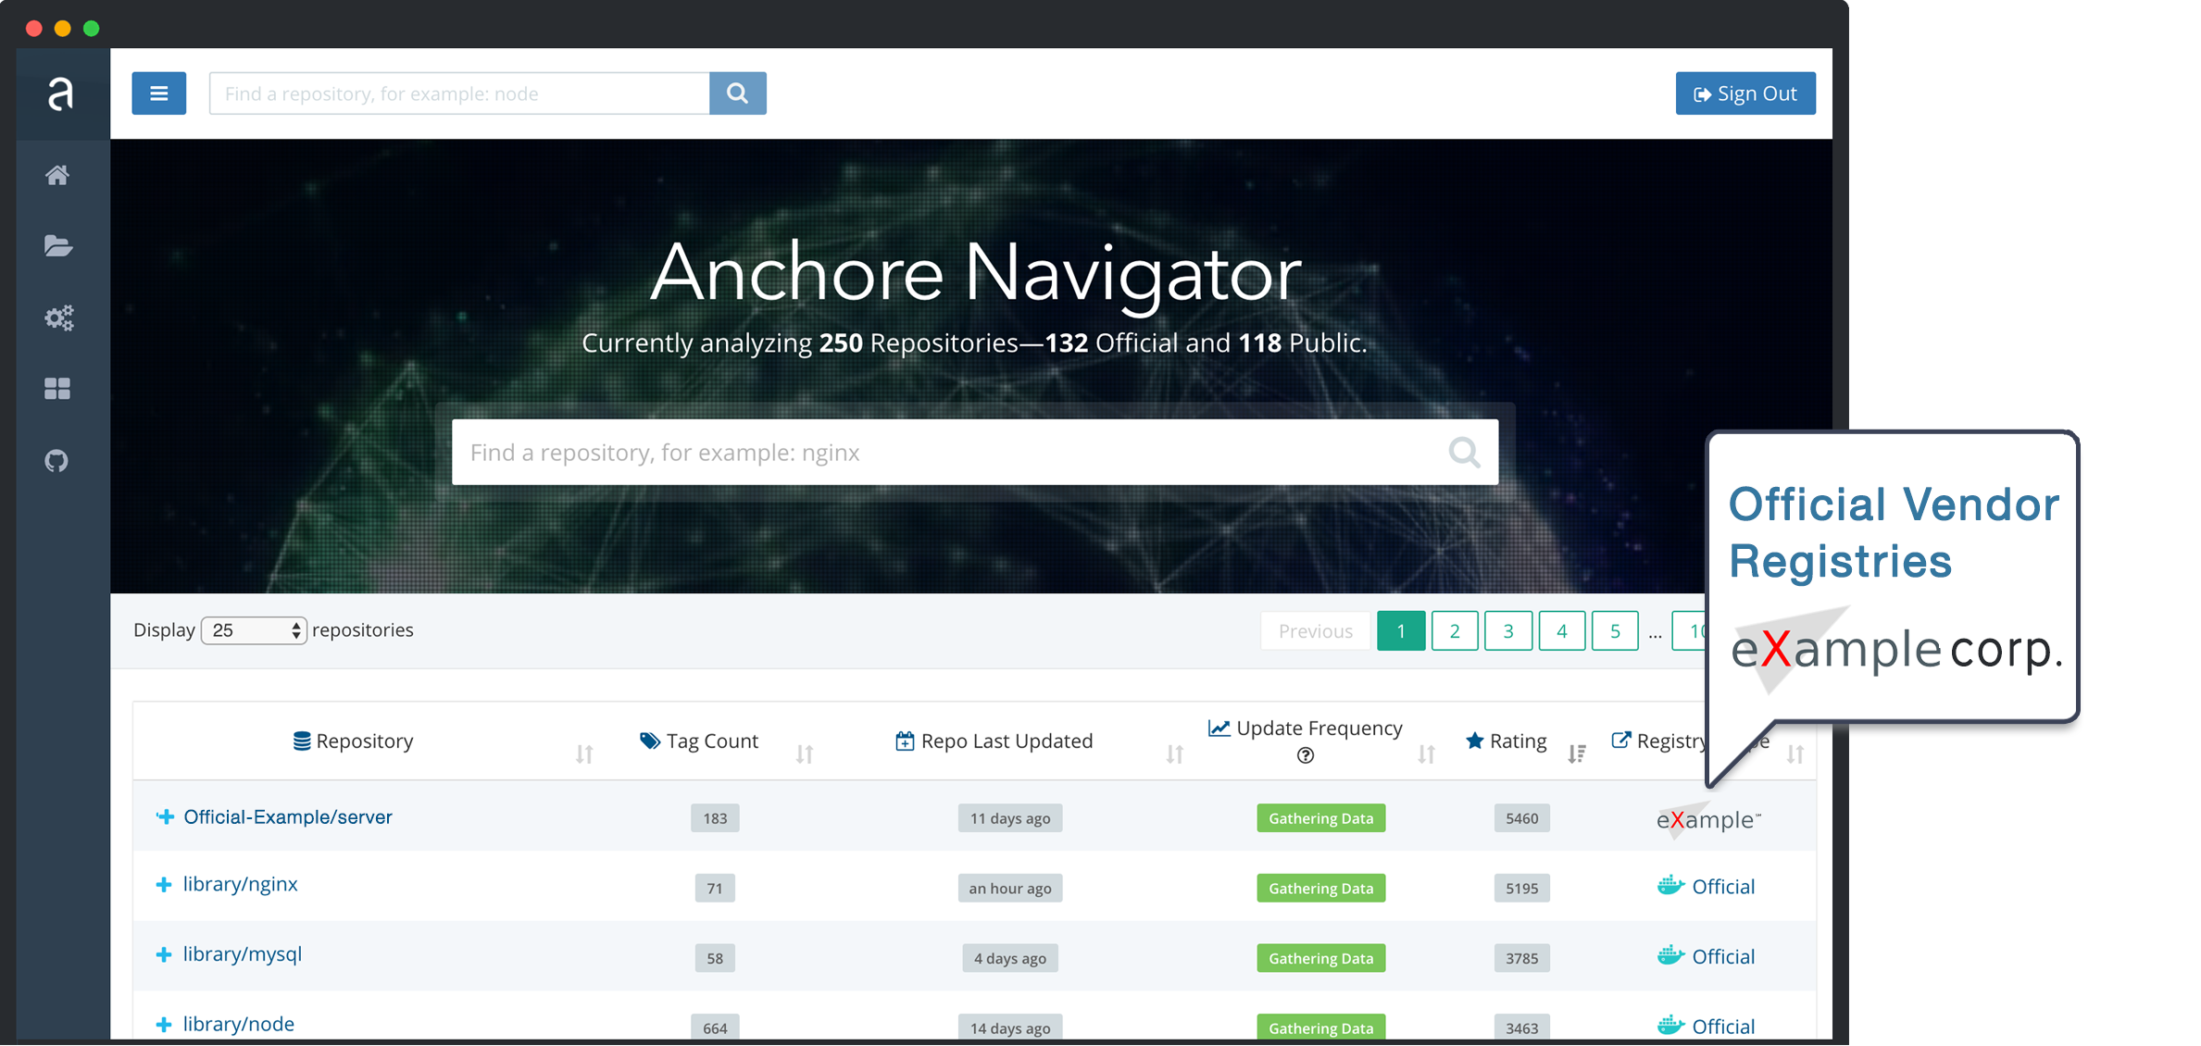Focus the top repository search field
Image resolution: width=2201 pixels, height=1046 pixels.
459,93
